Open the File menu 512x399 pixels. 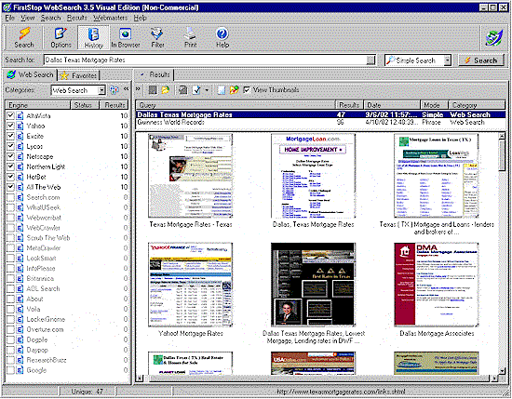click(x=10, y=18)
